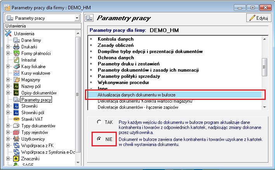275x170 pixels.
Task: Select Stawki VAT in settings tree
Action: point(32,119)
